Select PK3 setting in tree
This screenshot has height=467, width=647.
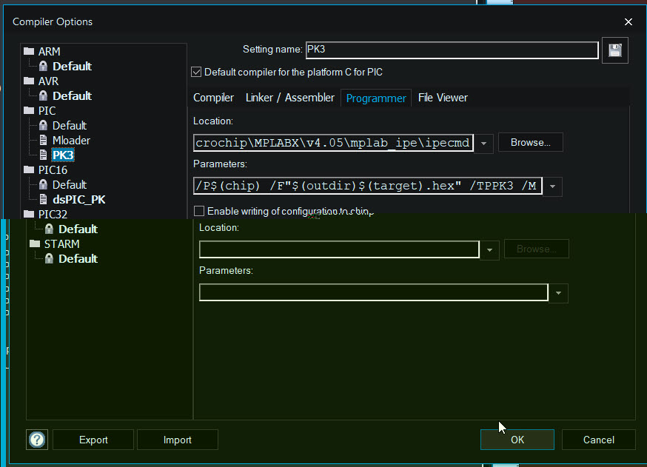63,155
